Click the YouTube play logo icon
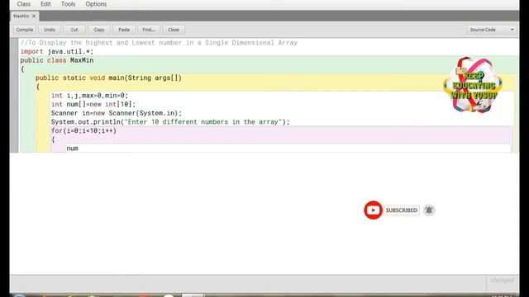 click(x=373, y=210)
